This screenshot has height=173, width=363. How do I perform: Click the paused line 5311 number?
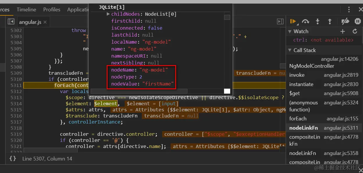[x=16, y=85]
